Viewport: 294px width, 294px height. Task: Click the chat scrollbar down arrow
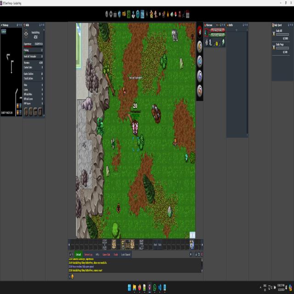point(202,271)
